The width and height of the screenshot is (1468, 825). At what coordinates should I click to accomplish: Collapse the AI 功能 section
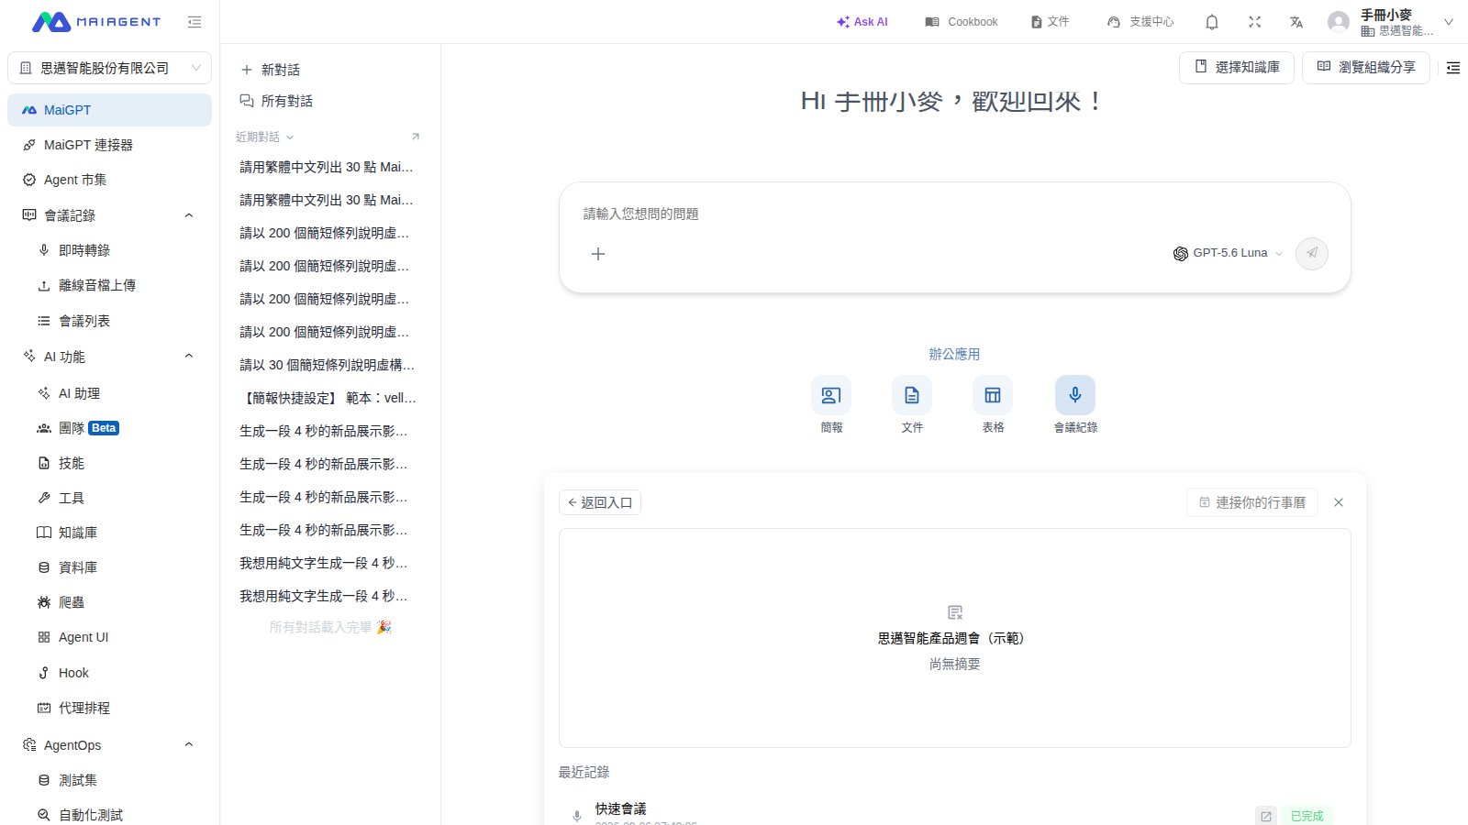pos(189,357)
